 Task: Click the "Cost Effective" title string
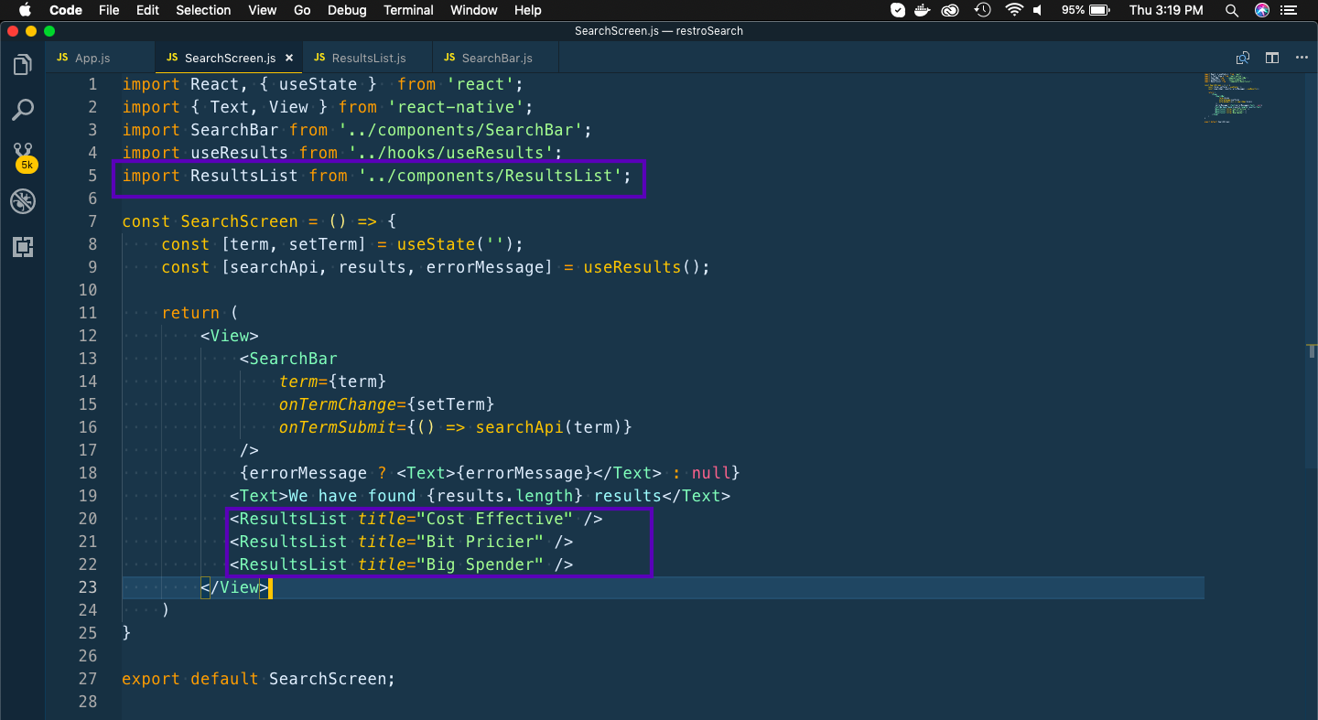[x=495, y=519]
